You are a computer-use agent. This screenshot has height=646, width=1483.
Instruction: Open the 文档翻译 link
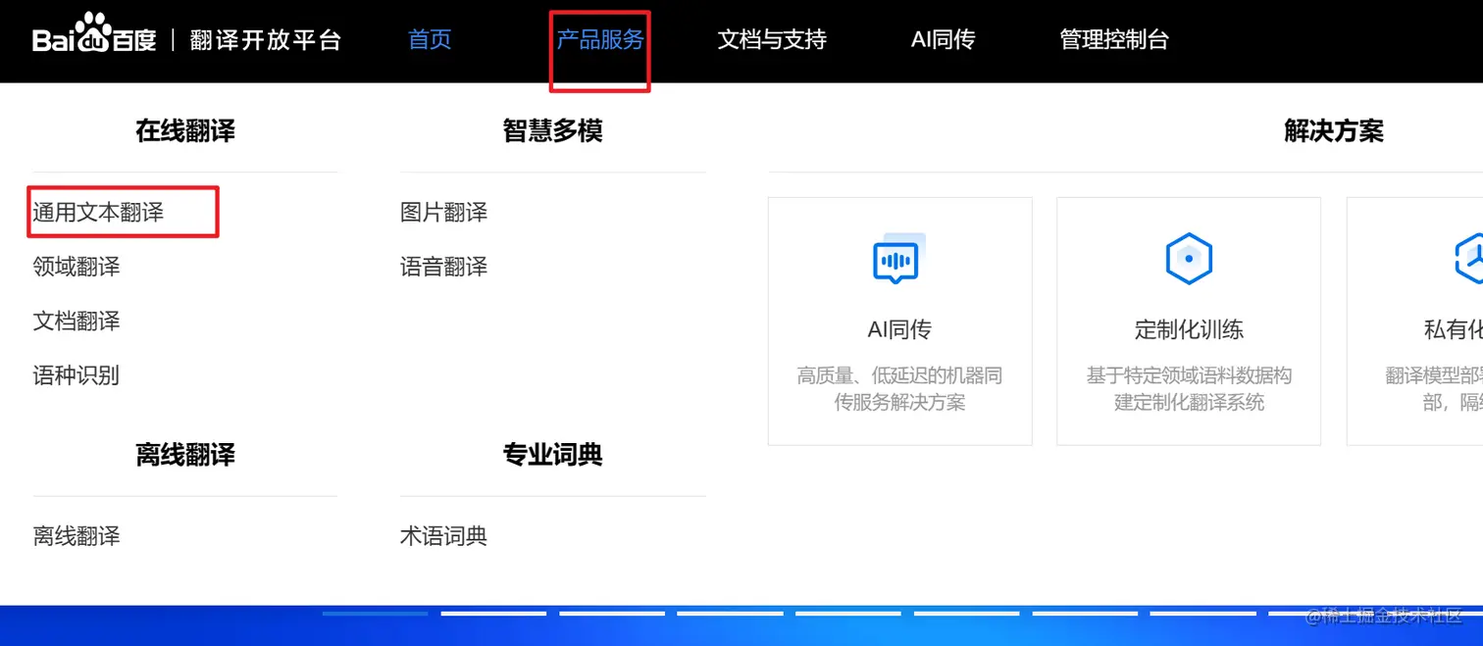pyautogui.click(x=76, y=321)
